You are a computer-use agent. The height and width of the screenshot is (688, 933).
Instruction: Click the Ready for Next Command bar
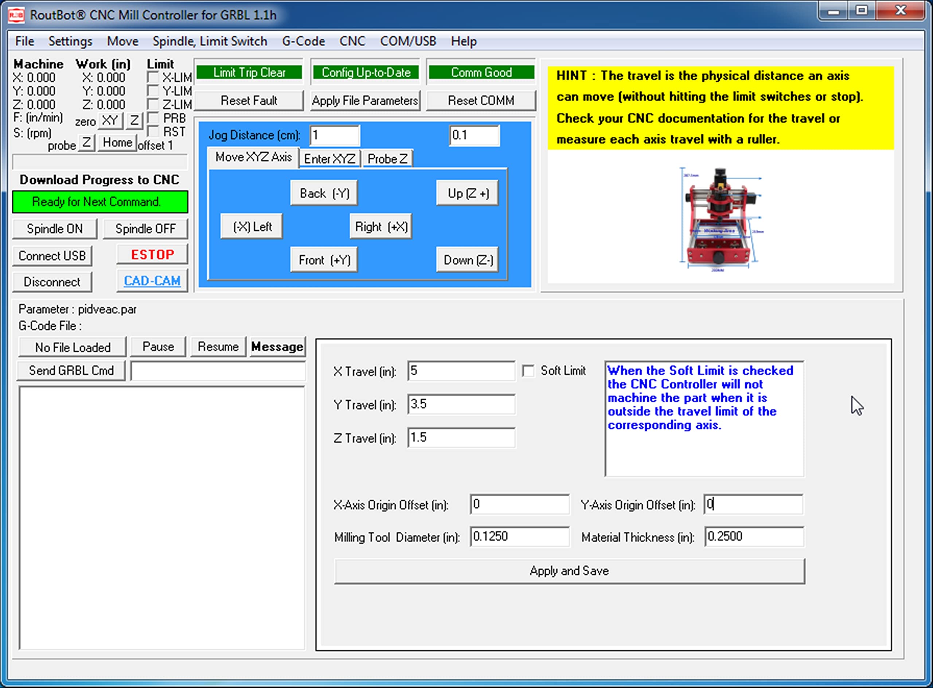(100, 202)
